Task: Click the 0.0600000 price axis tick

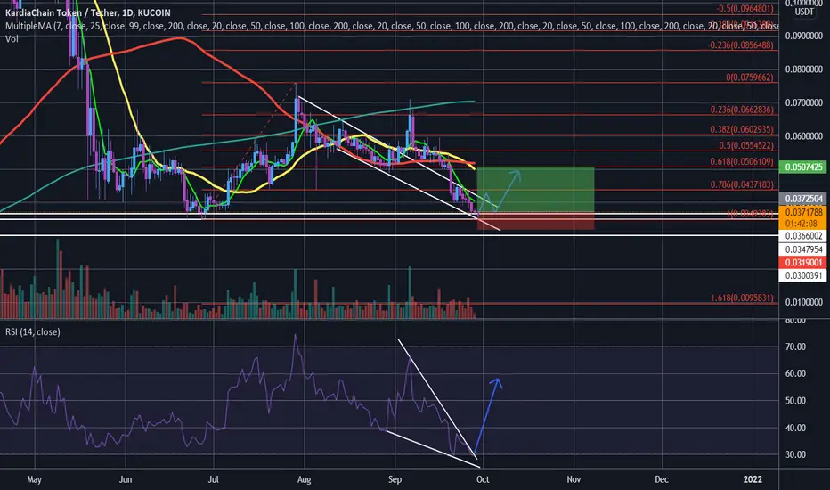Action: point(803,136)
